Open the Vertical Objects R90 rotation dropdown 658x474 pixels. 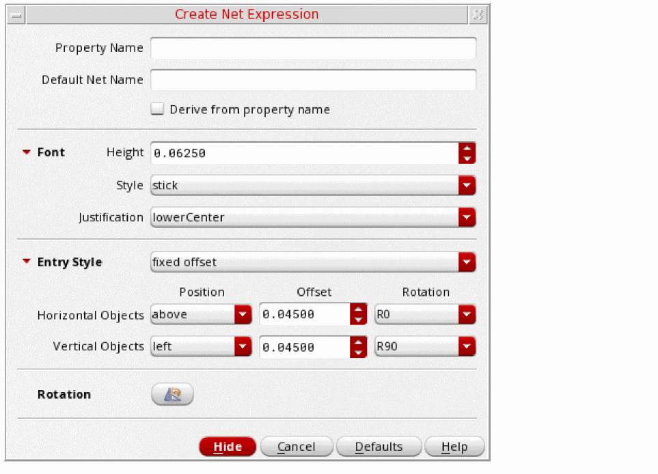pos(425,346)
